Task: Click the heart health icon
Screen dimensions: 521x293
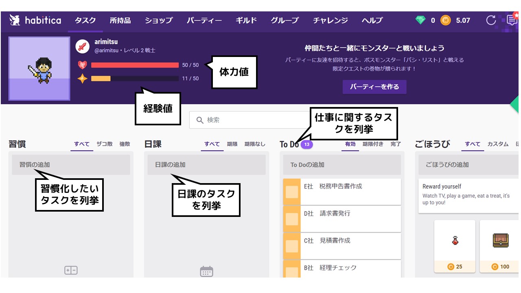Action: (x=83, y=65)
